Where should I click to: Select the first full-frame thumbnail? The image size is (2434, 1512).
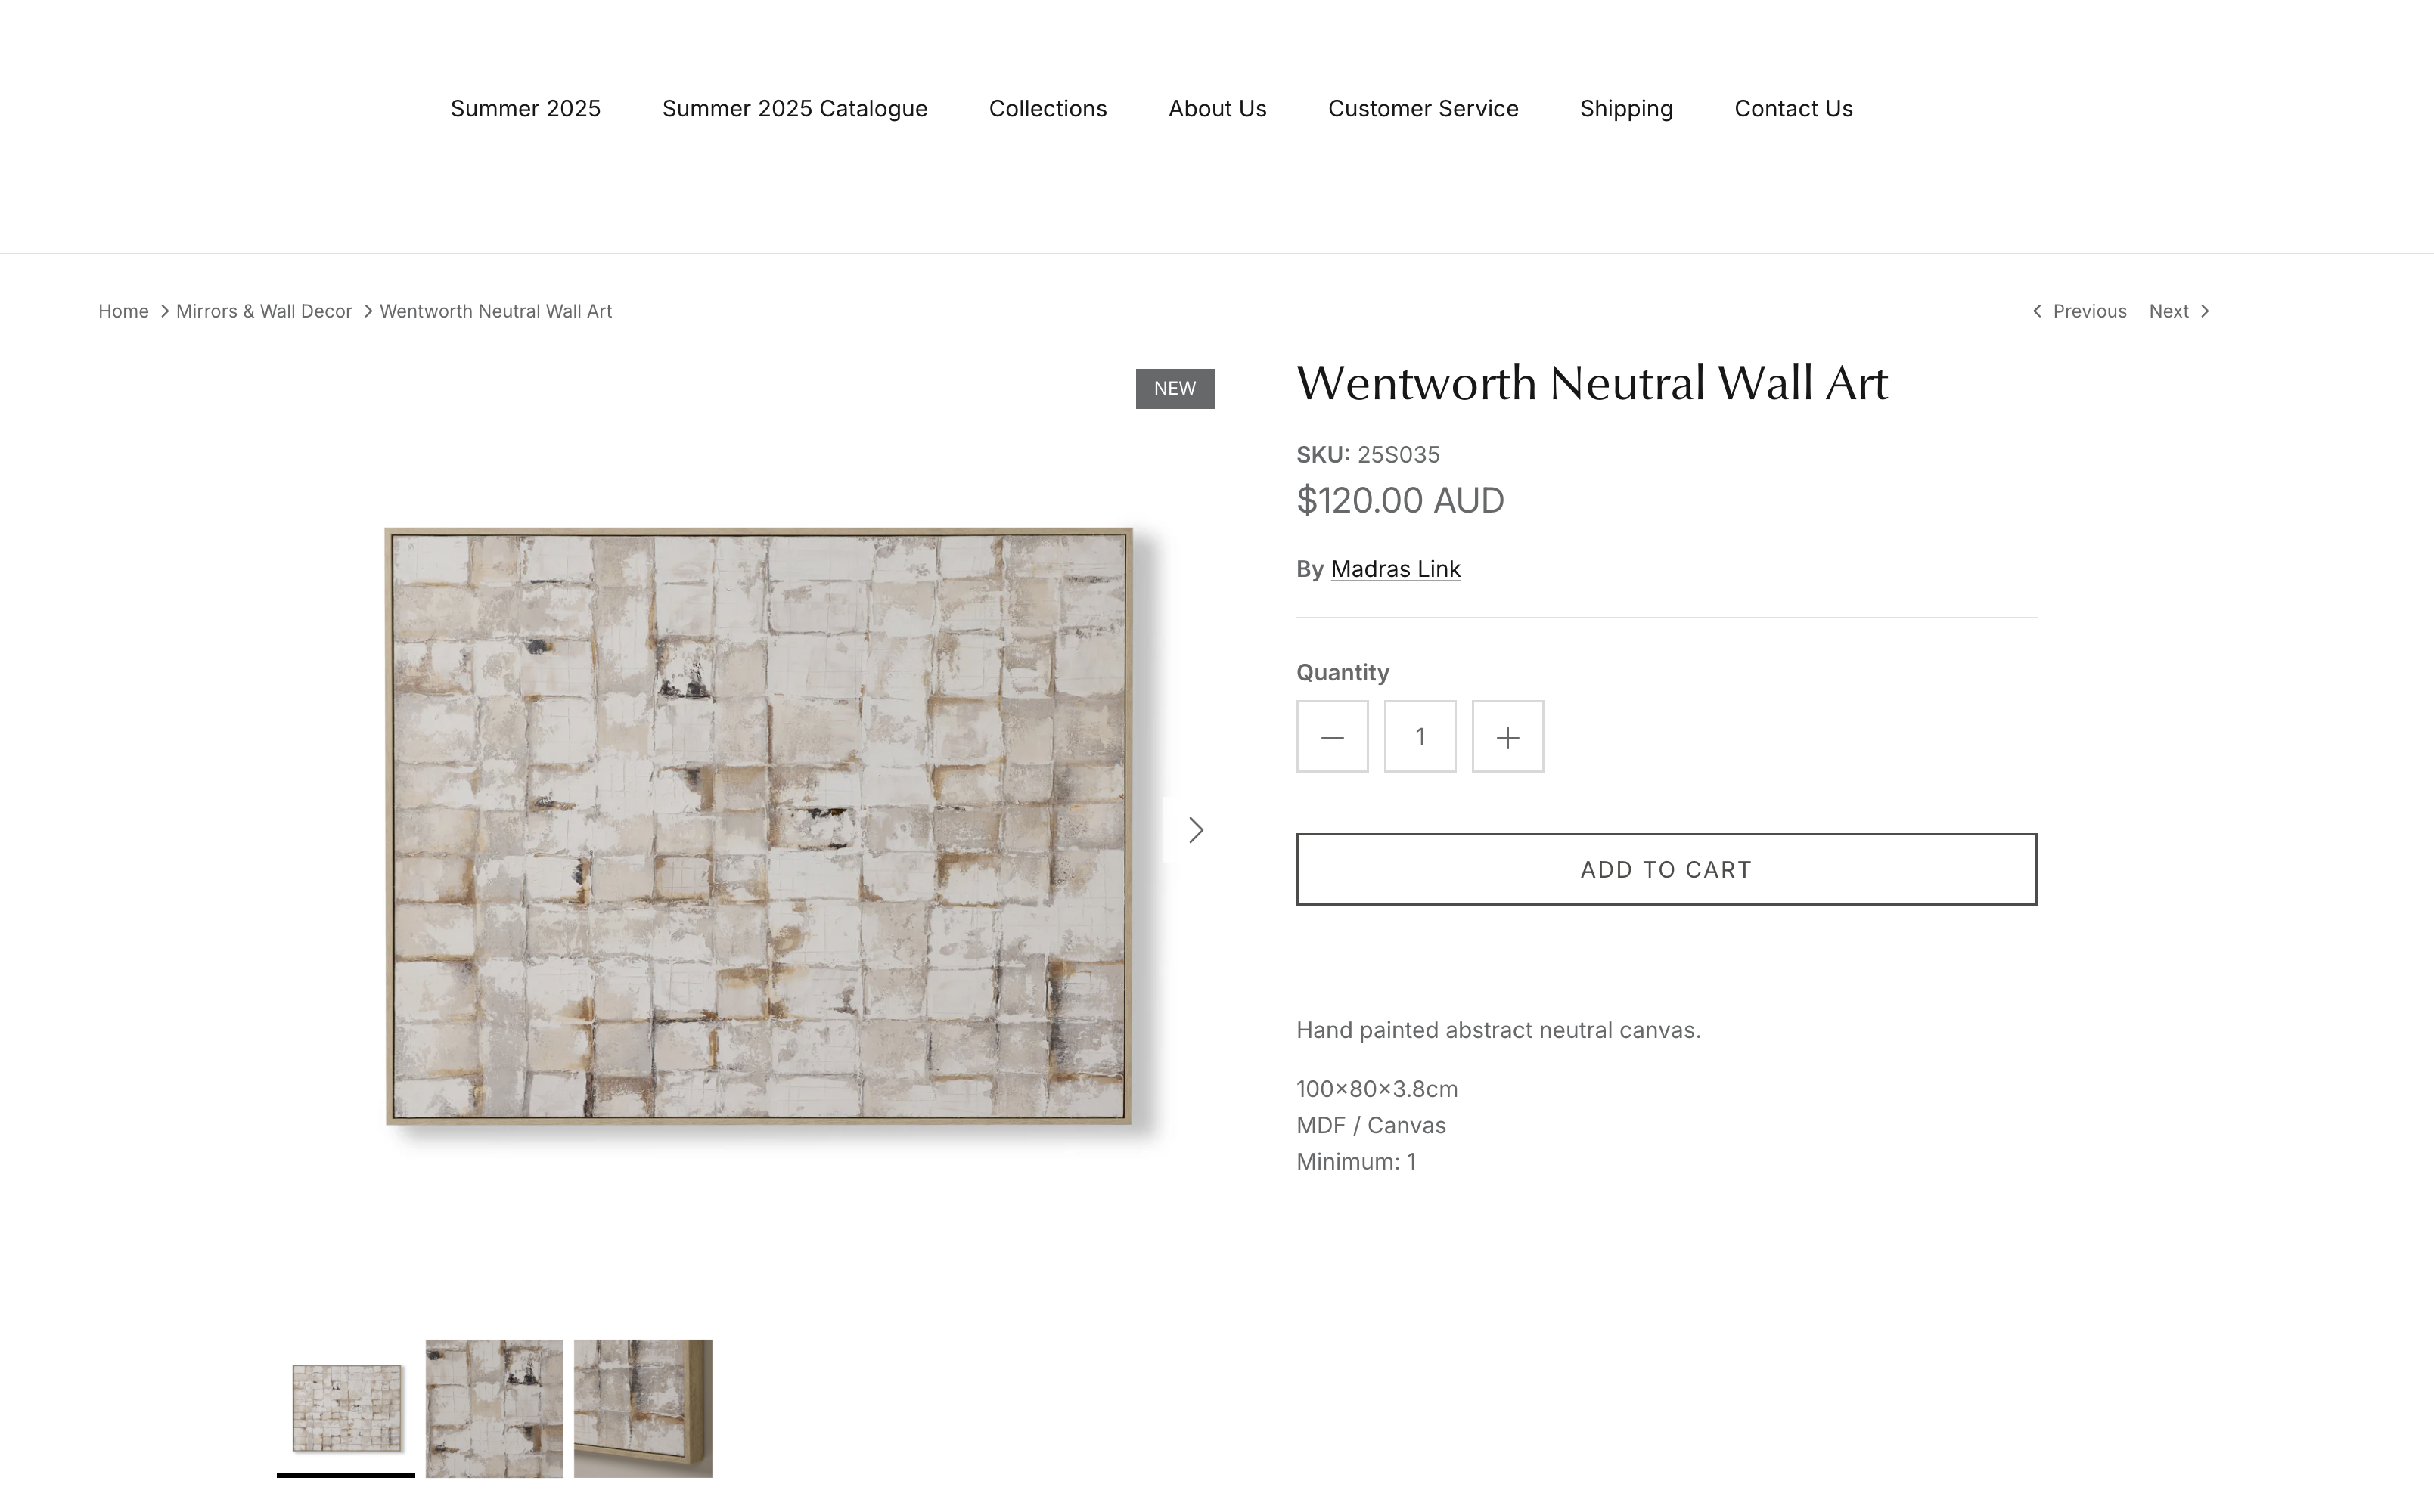346,1408
